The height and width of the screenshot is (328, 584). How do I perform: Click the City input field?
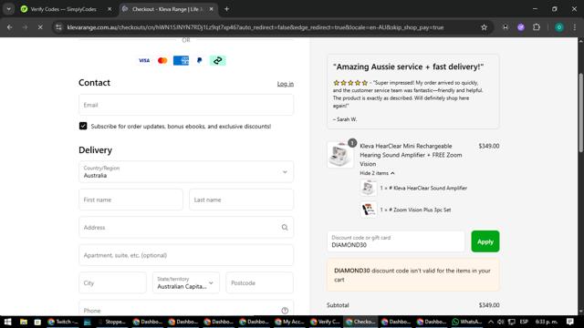point(112,282)
